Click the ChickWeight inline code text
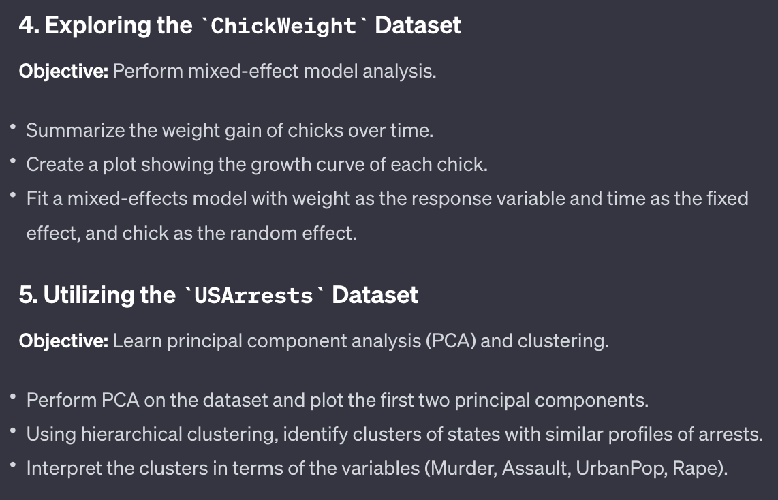The height and width of the screenshot is (500, 778). [x=283, y=27]
